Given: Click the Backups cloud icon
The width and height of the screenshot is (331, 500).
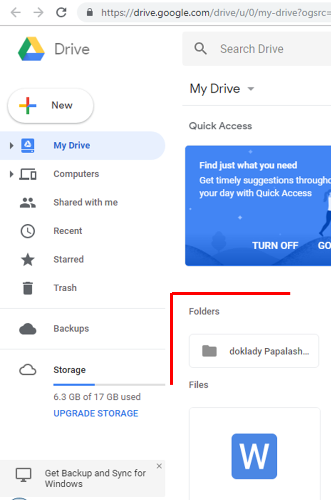Looking at the screenshot, I should [28, 329].
